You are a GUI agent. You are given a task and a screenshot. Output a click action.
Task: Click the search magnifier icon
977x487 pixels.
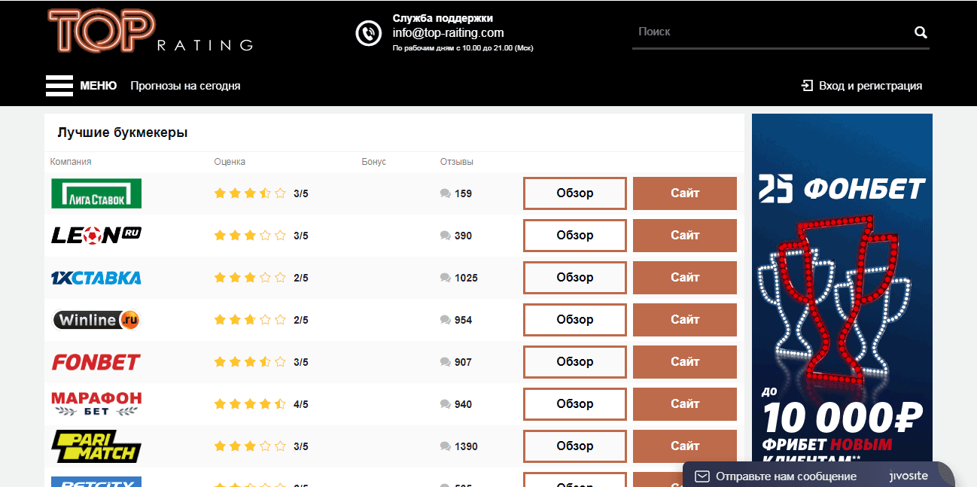point(921,32)
